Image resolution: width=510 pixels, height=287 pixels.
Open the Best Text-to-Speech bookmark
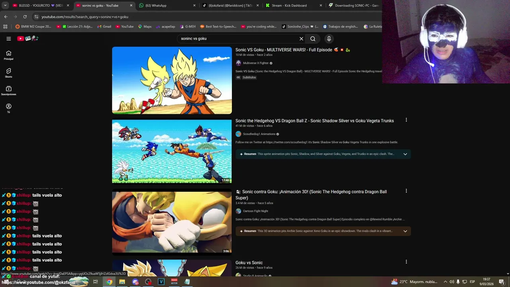218,27
